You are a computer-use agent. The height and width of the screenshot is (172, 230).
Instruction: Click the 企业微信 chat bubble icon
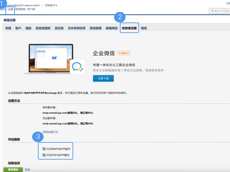point(77,67)
